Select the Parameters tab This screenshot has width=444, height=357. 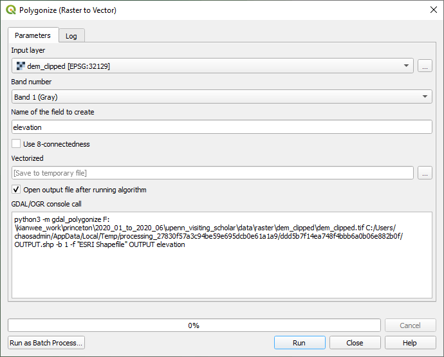tap(33, 35)
